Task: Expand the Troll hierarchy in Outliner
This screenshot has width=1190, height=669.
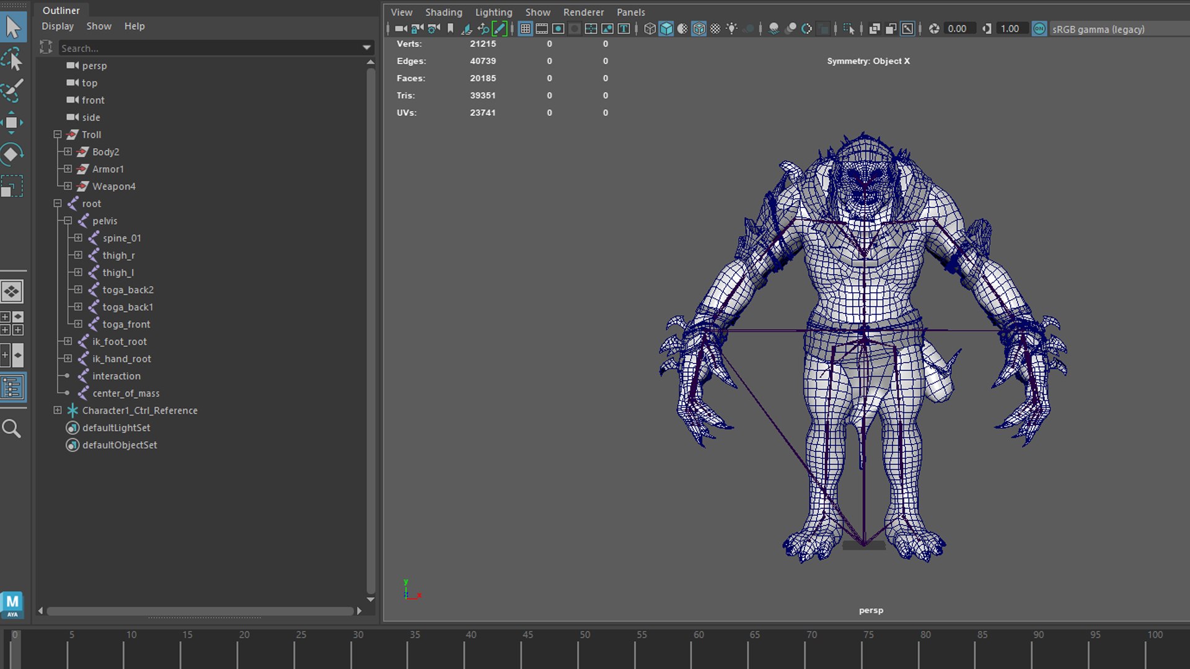Action: pos(57,134)
